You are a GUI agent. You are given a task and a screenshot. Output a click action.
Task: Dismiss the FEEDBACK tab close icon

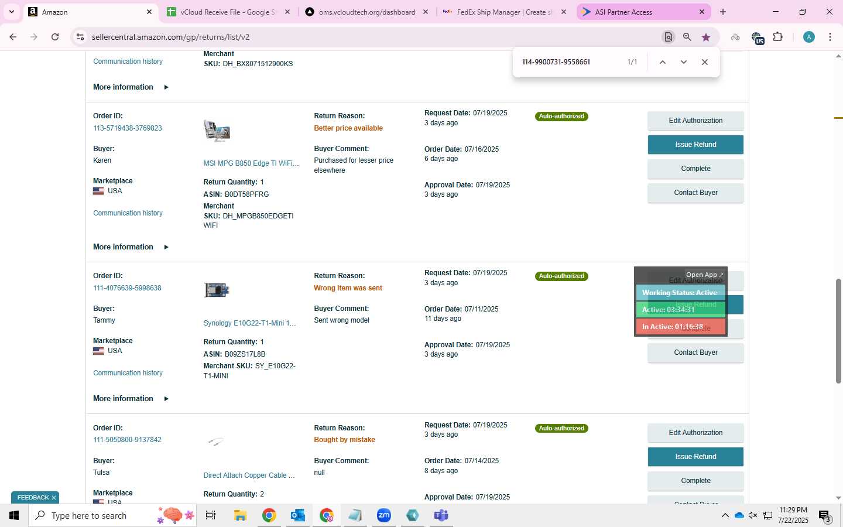(x=53, y=498)
